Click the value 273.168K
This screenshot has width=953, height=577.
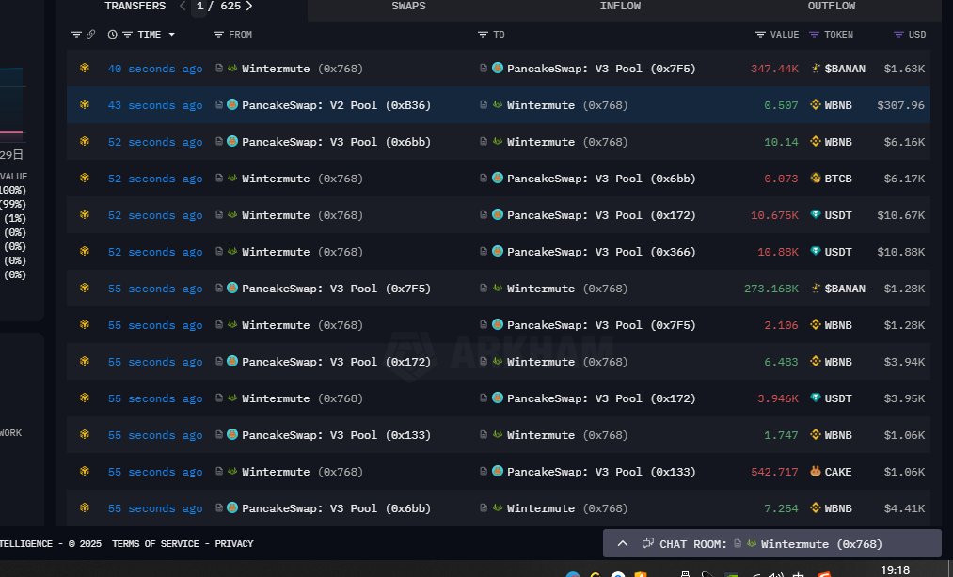click(x=771, y=288)
